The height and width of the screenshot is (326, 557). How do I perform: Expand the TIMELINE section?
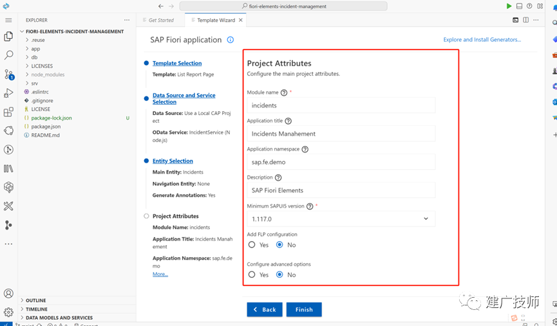77,309
